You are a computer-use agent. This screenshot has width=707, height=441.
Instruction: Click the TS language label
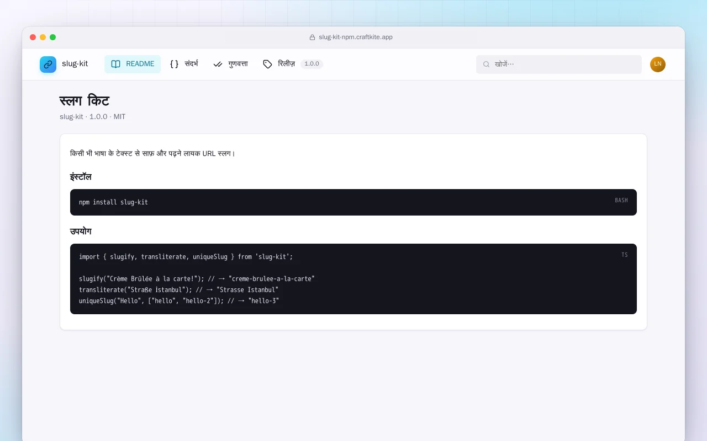coord(625,255)
